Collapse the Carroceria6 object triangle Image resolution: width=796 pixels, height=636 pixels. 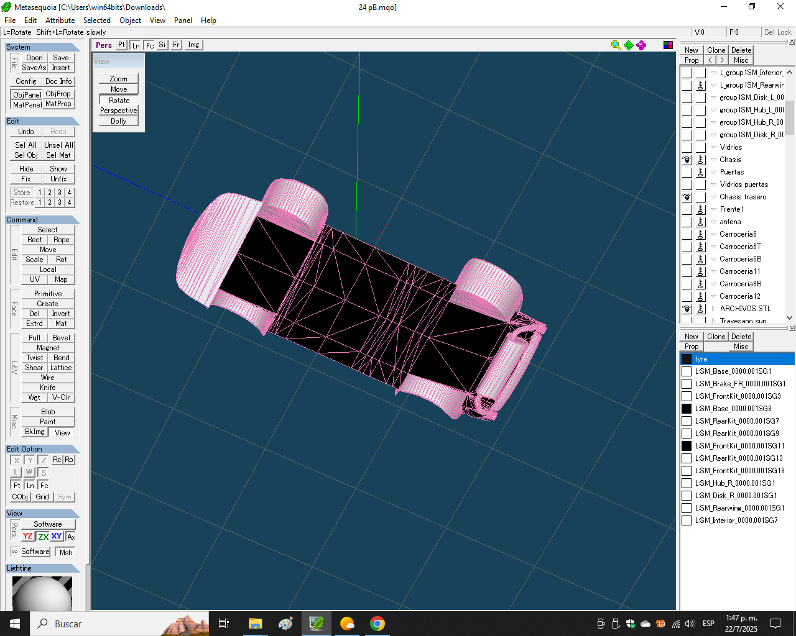[x=713, y=234]
